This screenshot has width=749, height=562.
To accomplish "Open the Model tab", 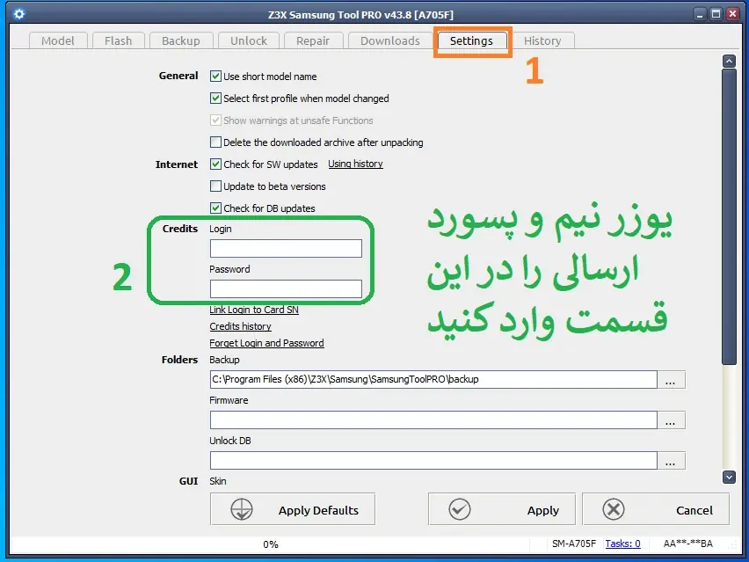I will coord(58,40).
